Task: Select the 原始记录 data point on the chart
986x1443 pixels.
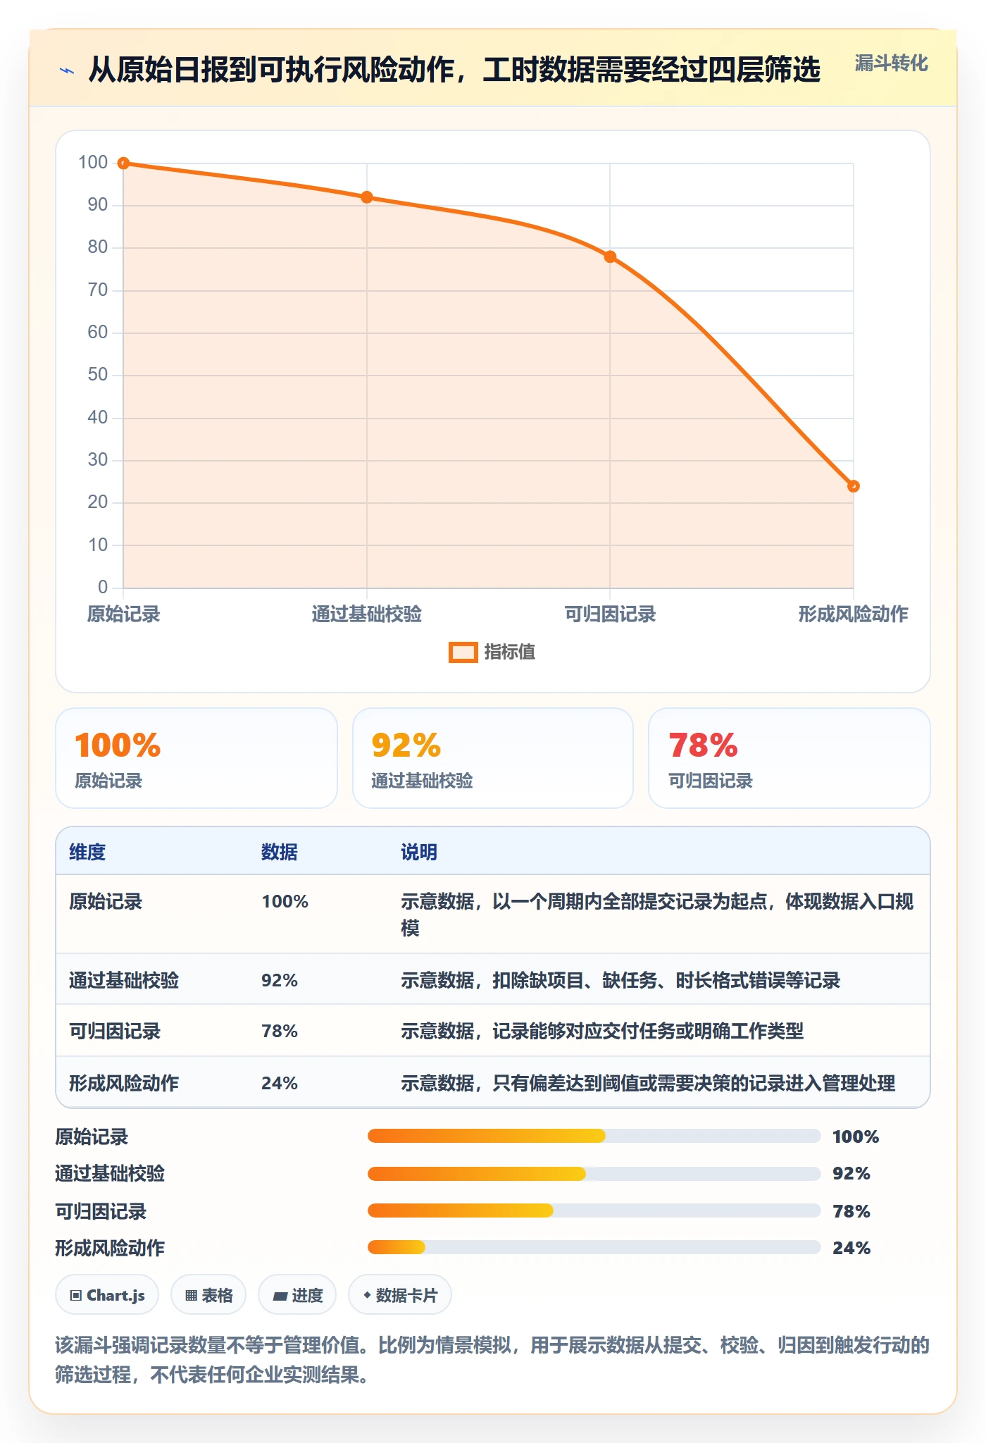Action: coord(123,163)
